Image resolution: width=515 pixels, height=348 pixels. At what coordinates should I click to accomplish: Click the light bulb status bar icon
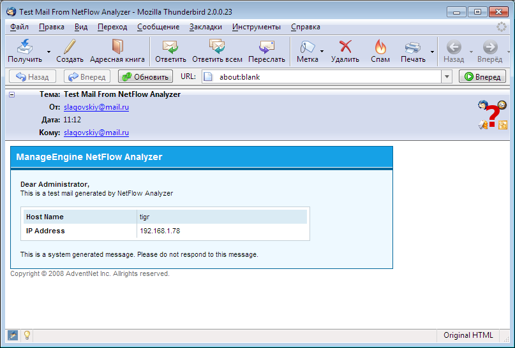click(27, 335)
